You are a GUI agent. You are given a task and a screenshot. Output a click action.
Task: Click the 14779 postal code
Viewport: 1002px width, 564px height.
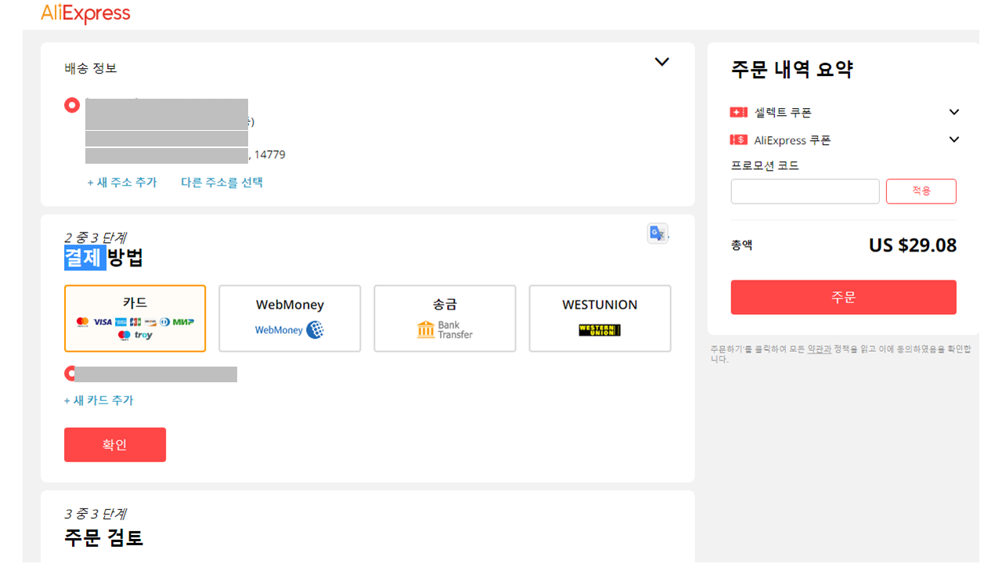point(270,154)
